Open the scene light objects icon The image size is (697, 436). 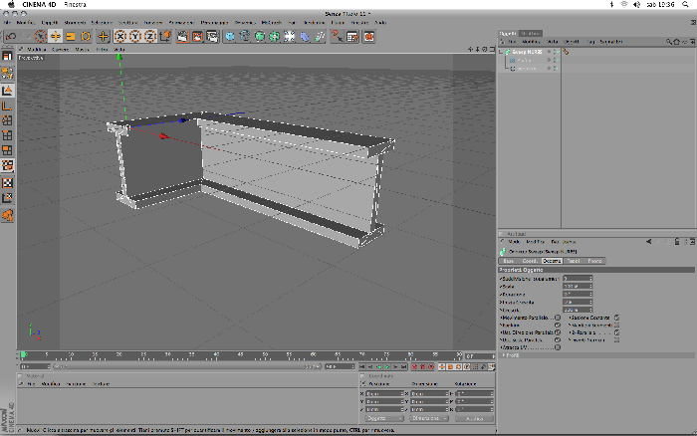(290, 36)
